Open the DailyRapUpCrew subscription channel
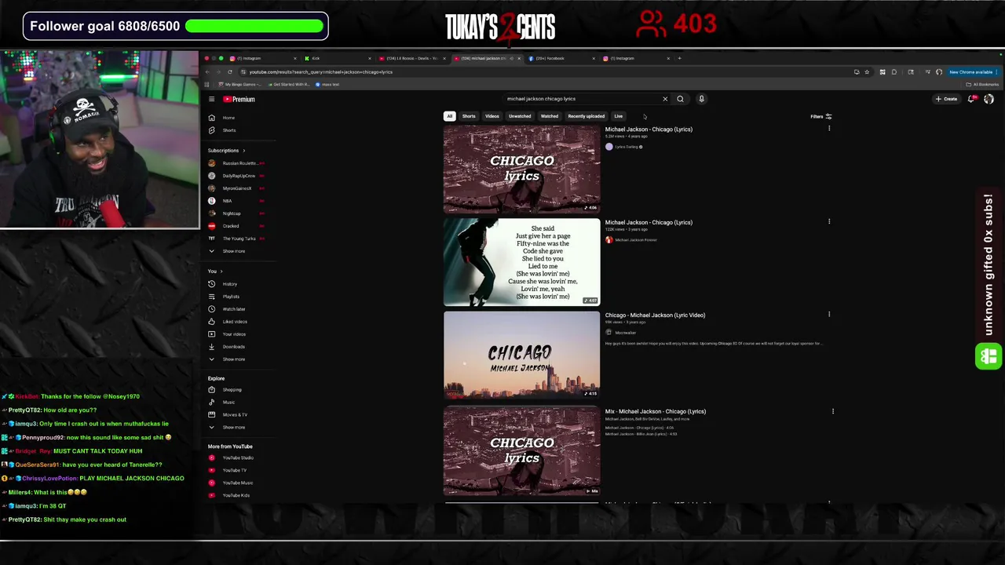This screenshot has height=565, width=1005. tap(236, 176)
